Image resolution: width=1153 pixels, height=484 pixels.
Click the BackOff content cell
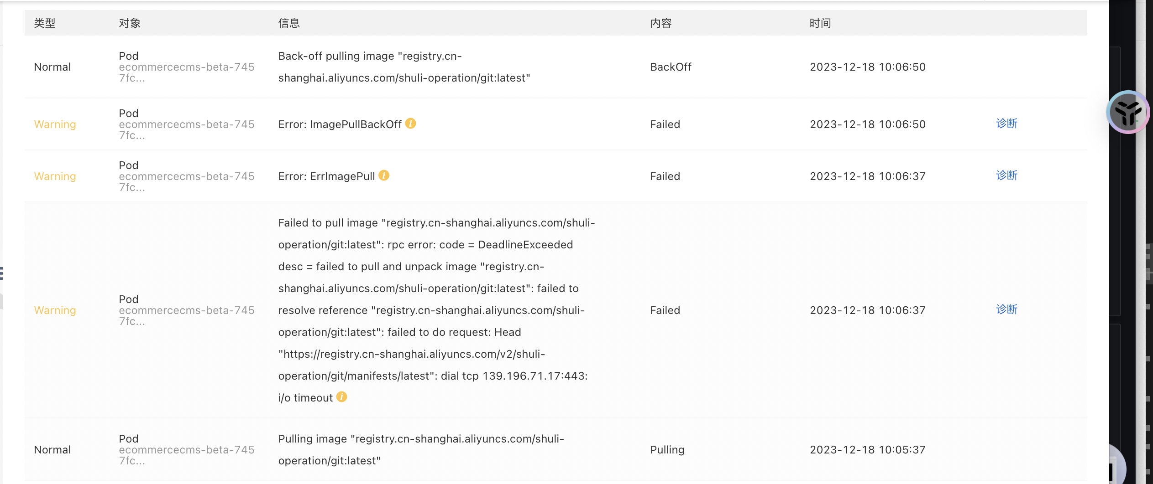tap(671, 67)
